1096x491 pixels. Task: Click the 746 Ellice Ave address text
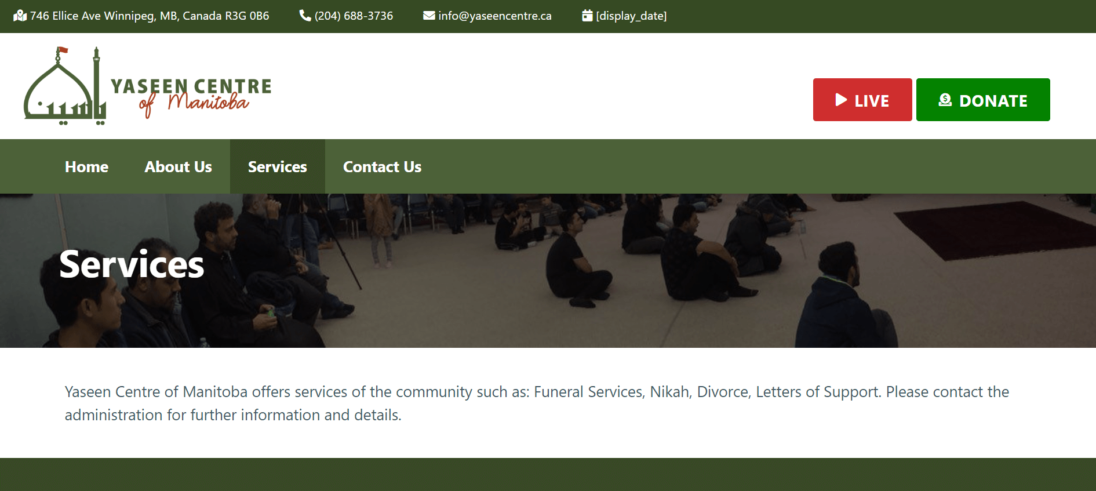coord(150,16)
